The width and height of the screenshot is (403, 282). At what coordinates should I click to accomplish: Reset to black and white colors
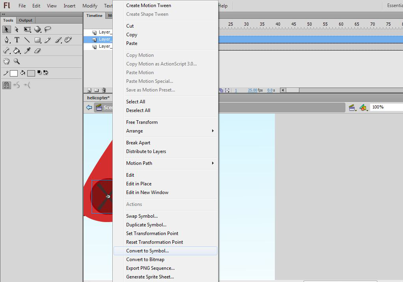pyautogui.click(x=40, y=73)
